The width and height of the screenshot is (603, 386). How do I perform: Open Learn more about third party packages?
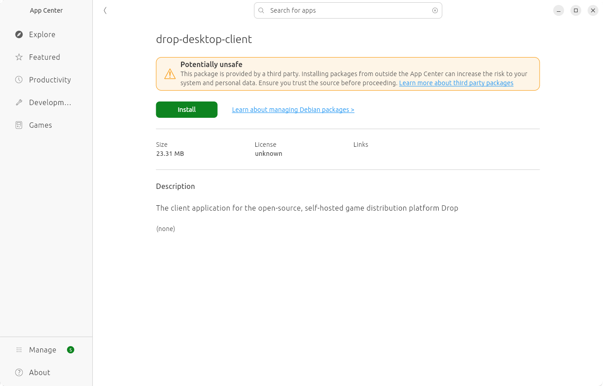coord(456,82)
